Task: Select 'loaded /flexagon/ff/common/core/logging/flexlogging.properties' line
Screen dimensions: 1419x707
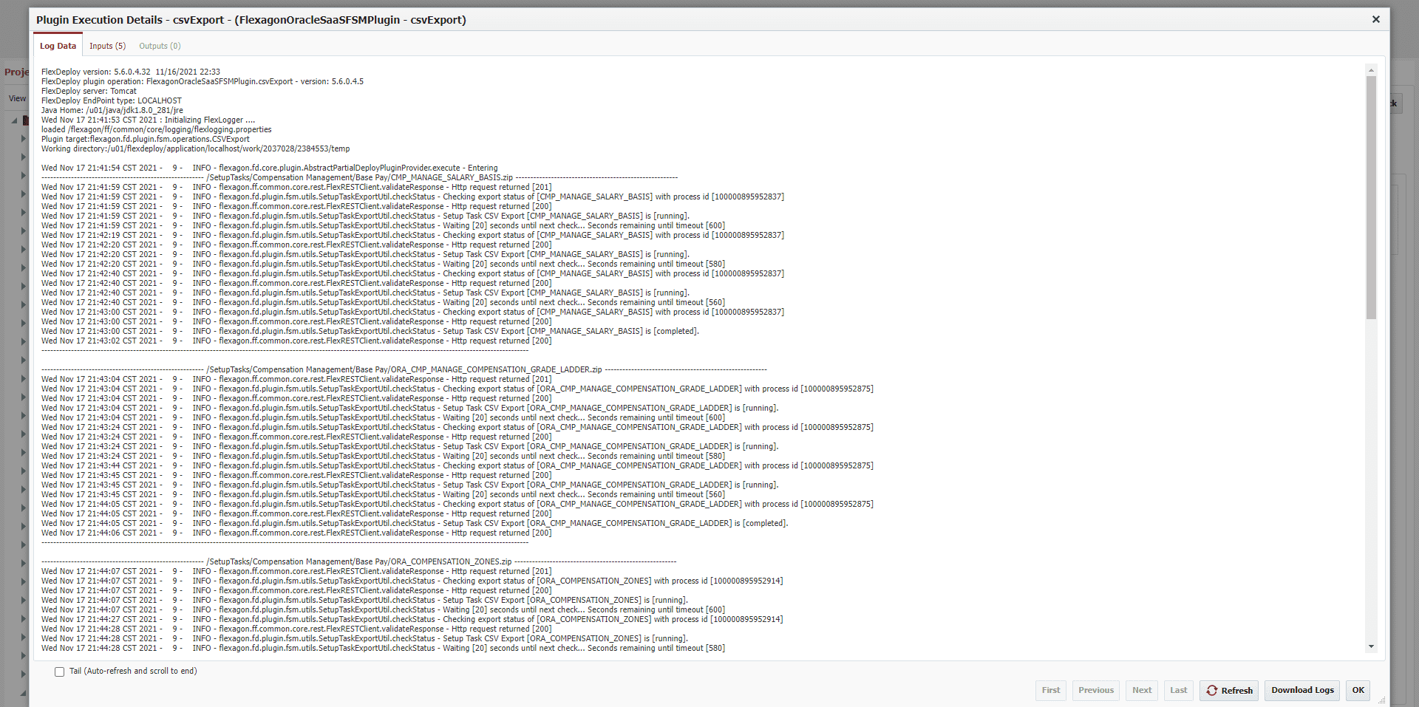Action: click(157, 129)
